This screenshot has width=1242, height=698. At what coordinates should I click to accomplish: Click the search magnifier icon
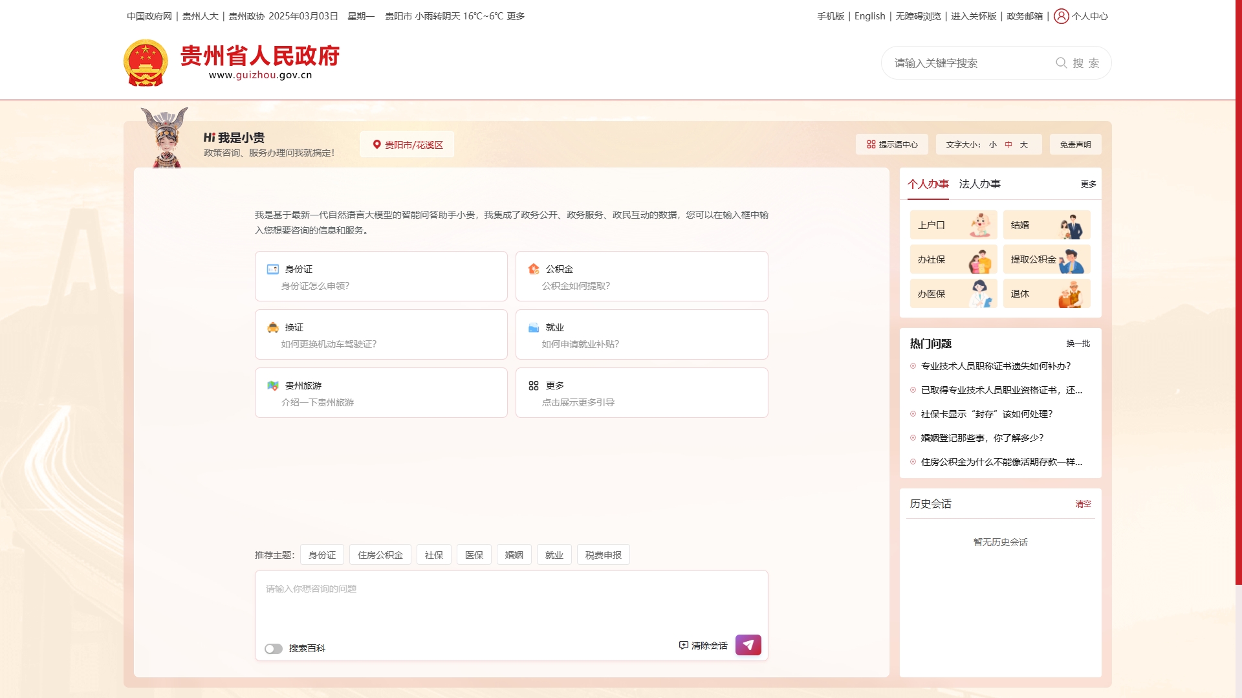click(1061, 63)
